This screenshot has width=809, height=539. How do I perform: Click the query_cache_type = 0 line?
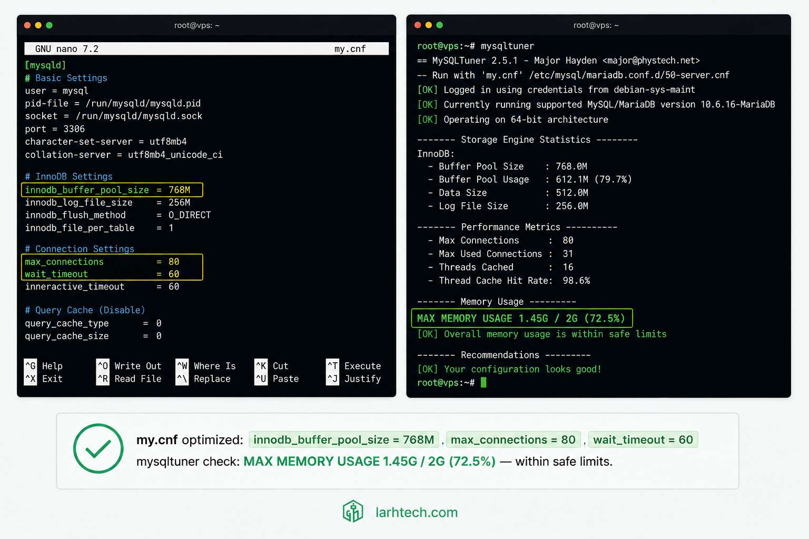click(x=93, y=323)
